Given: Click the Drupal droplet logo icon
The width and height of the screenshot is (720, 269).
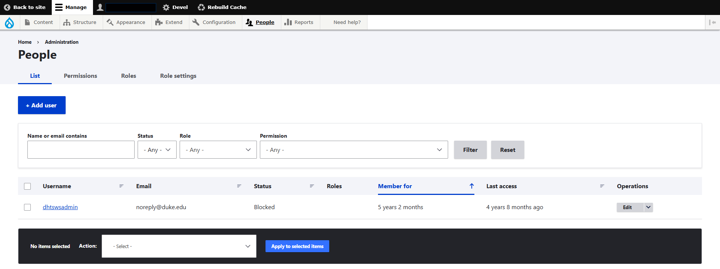Looking at the screenshot, I should click(9, 23).
